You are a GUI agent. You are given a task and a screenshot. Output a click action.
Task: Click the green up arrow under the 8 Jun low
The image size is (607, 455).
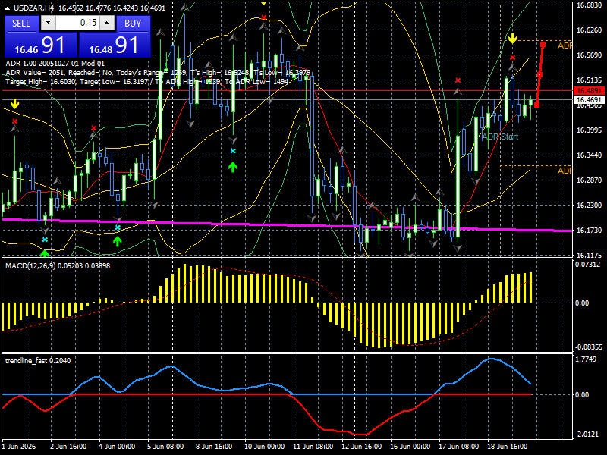pyautogui.click(x=233, y=167)
